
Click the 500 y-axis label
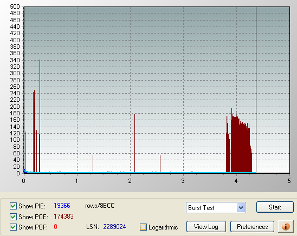coord(15,6)
